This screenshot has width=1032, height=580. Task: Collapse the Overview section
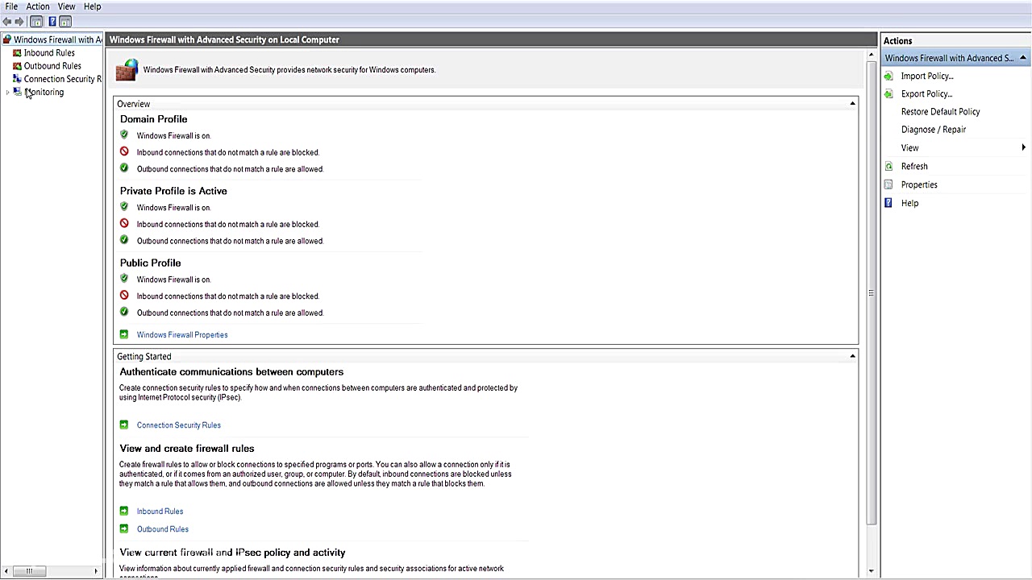pos(852,103)
